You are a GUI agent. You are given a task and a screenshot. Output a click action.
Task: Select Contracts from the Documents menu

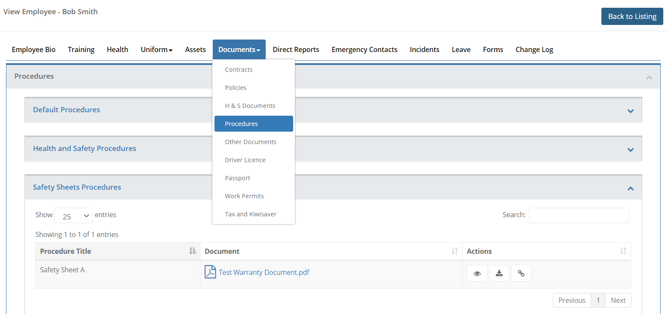click(x=254, y=70)
